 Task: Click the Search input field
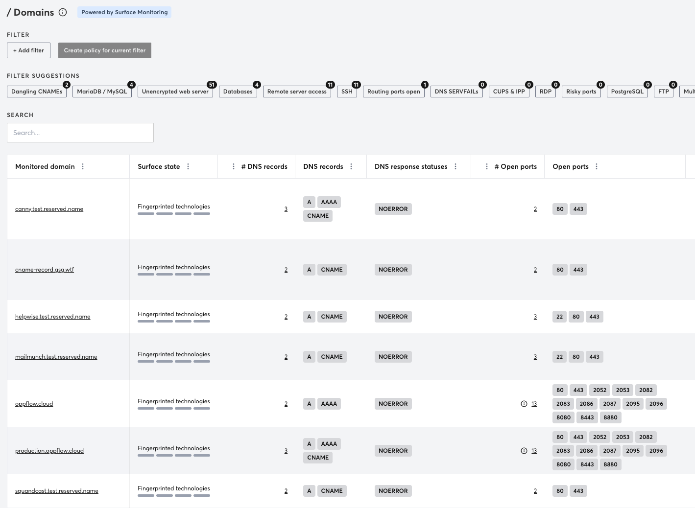coord(80,133)
